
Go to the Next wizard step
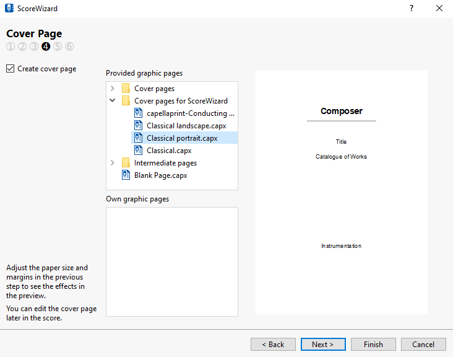coord(323,345)
